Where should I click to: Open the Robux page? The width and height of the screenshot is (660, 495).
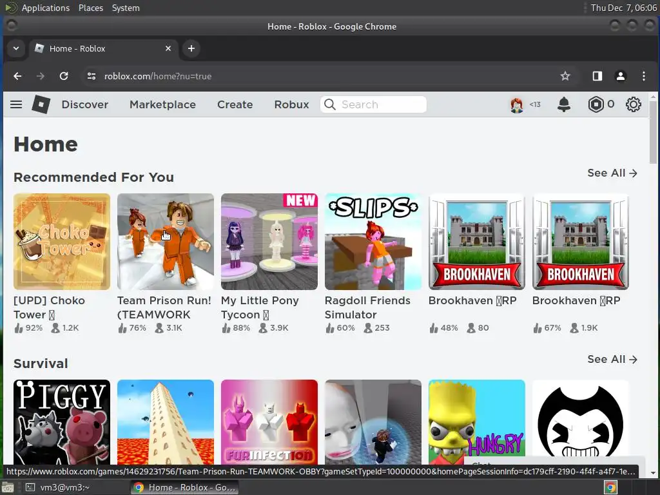(291, 104)
